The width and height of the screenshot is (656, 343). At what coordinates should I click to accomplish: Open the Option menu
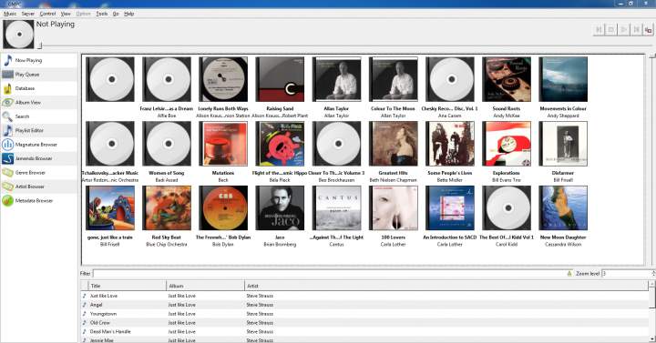(x=83, y=14)
